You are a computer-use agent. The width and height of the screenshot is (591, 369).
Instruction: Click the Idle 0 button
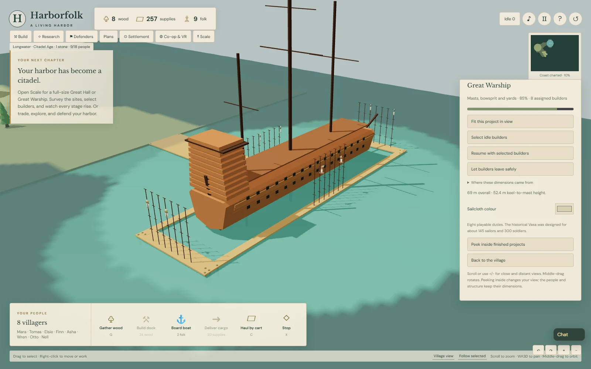click(510, 19)
